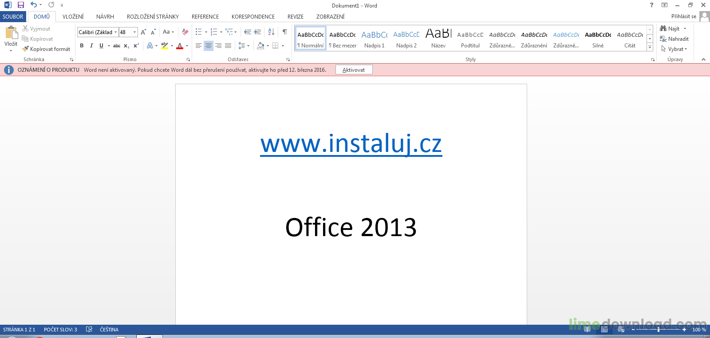Open the Aa change case dropdown

pos(168,32)
